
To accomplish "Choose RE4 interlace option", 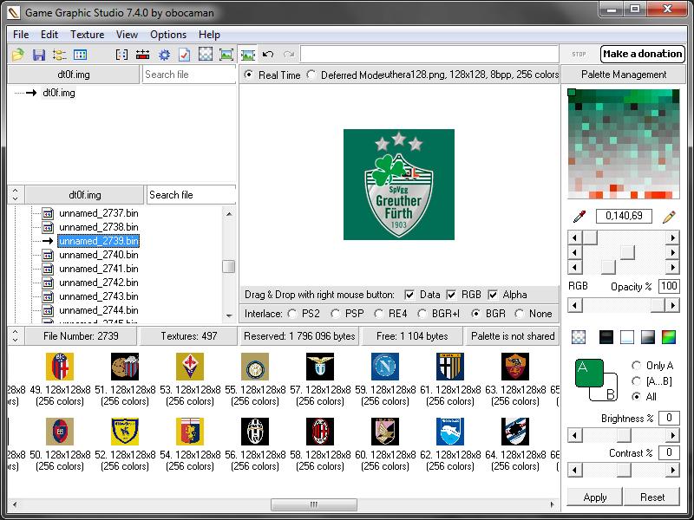I will tap(379, 314).
